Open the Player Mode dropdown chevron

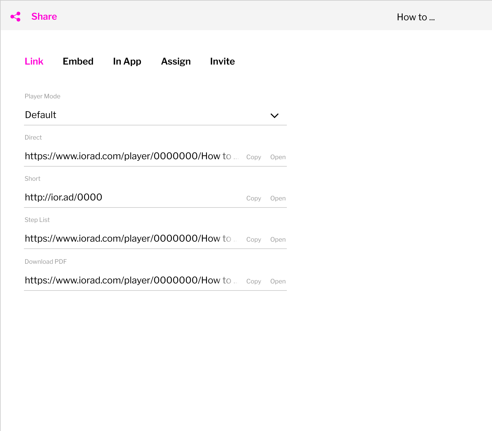point(275,116)
